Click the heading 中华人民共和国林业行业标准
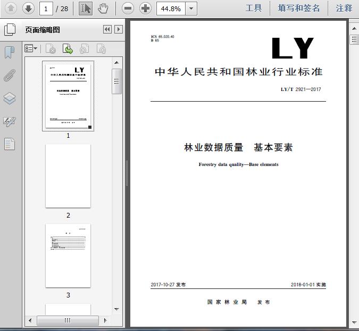This screenshot has height=331, width=359. coord(238,72)
